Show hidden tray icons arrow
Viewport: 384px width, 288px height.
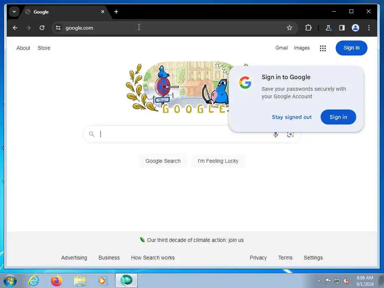coord(319,281)
